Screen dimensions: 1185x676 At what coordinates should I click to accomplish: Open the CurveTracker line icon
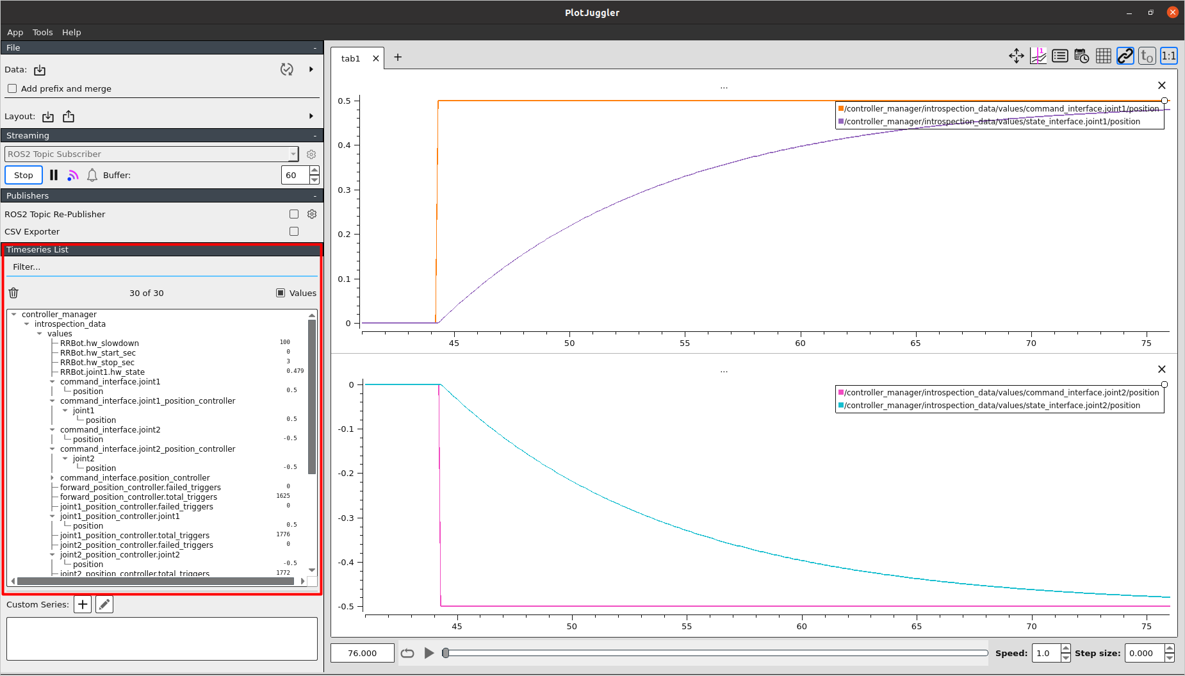point(1038,56)
